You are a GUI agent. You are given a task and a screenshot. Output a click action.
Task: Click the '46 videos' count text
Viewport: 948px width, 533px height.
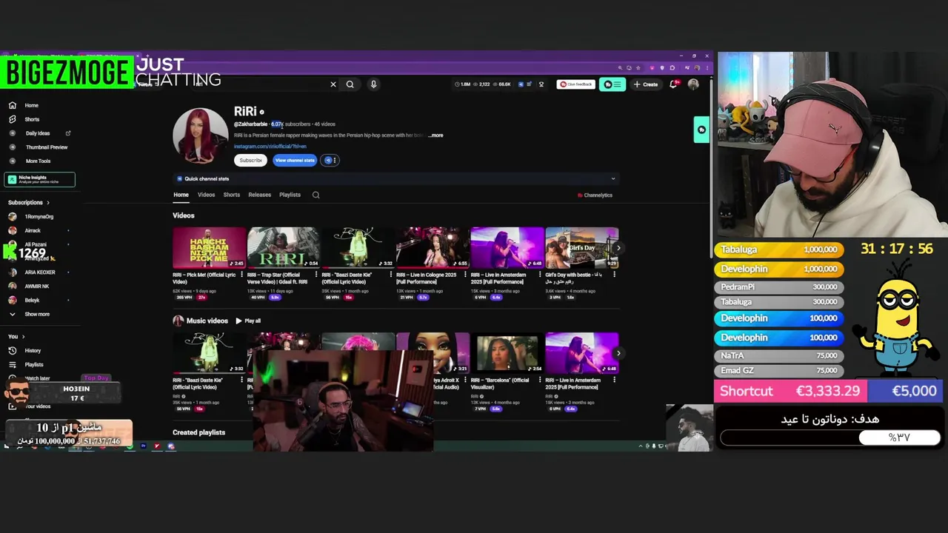pos(324,124)
